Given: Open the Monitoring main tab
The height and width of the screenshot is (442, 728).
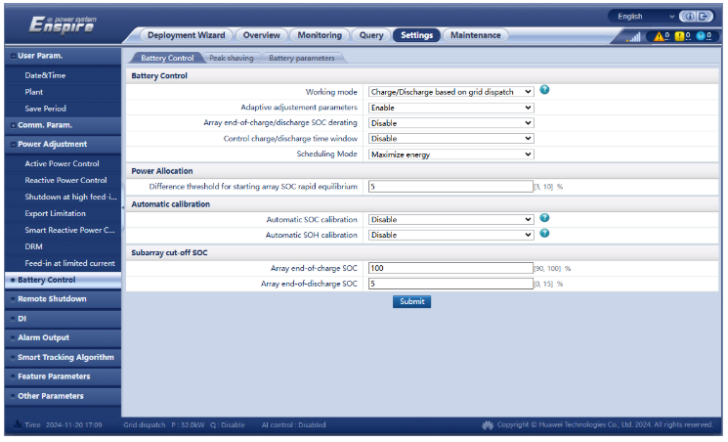Looking at the screenshot, I should tap(319, 35).
